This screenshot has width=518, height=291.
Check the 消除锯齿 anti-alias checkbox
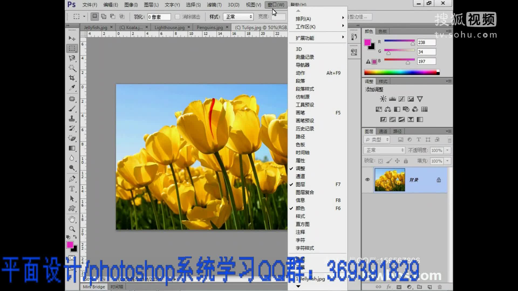pyautogui.click(x=177, y=17)
